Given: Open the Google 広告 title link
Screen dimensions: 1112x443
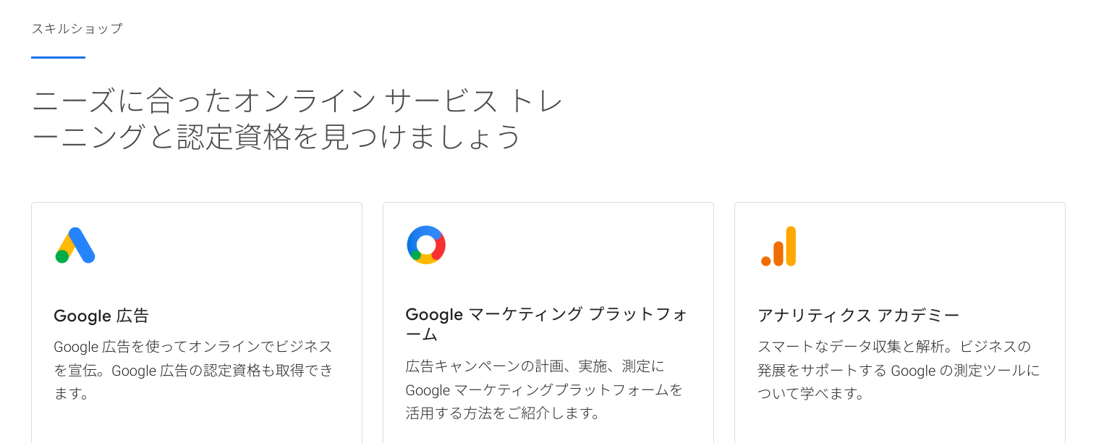Looking at the screenshot, I should (x=101, y=316).
